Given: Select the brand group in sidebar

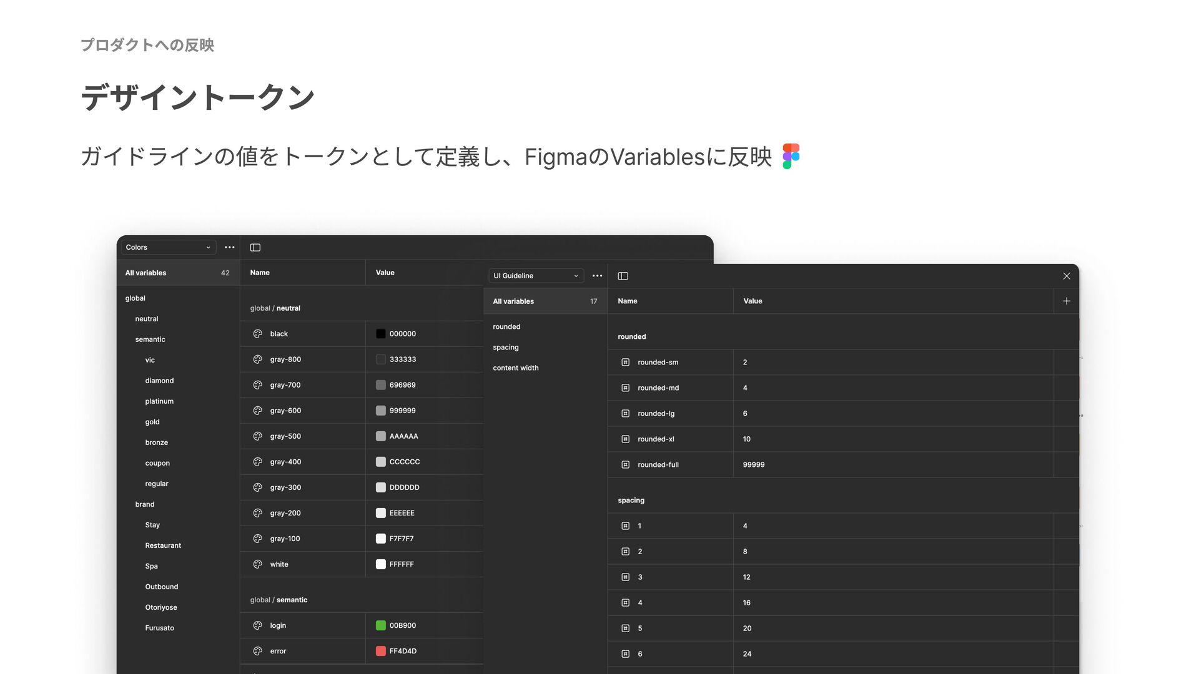Looking at the screenshot, I should coord(145,504).
